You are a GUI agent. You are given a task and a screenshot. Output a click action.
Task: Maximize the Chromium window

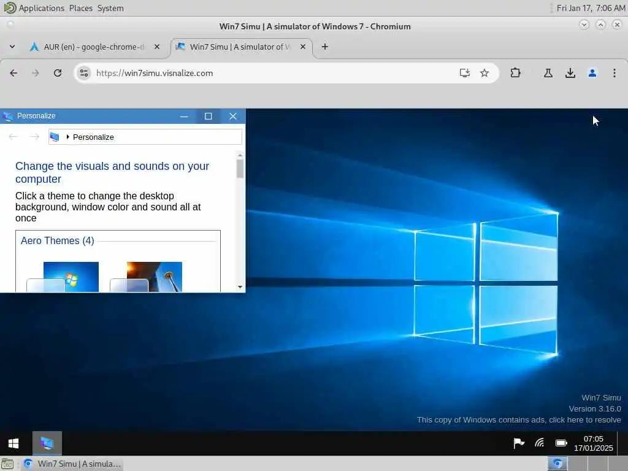click(601, 25)
